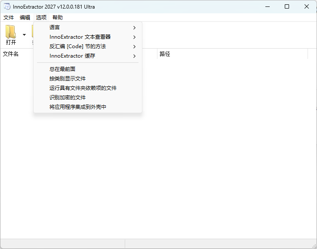Viewport: 317px width, 249px height.
Task: Open the 文件 menu
Action: [x=9, y=17]
